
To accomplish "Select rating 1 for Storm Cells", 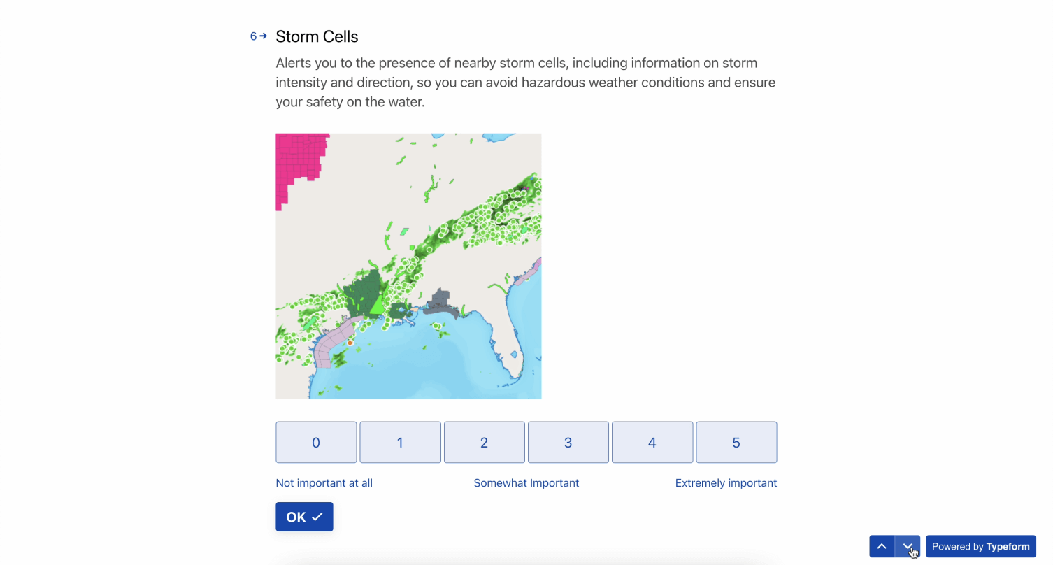I will tap(400, 442).
